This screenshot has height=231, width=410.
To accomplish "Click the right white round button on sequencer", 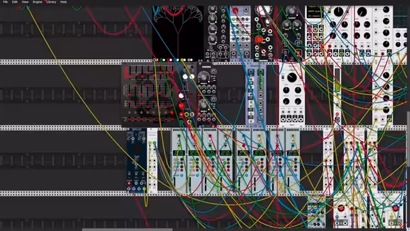I will [x=192, y=76].
